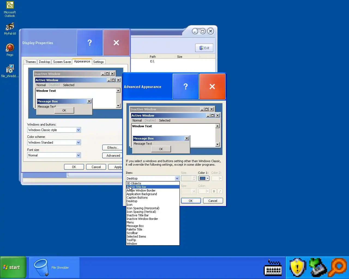This screenshot has height=279, width=349.
Task: Select File Shredder taskbar button
Action: (54, 268)
